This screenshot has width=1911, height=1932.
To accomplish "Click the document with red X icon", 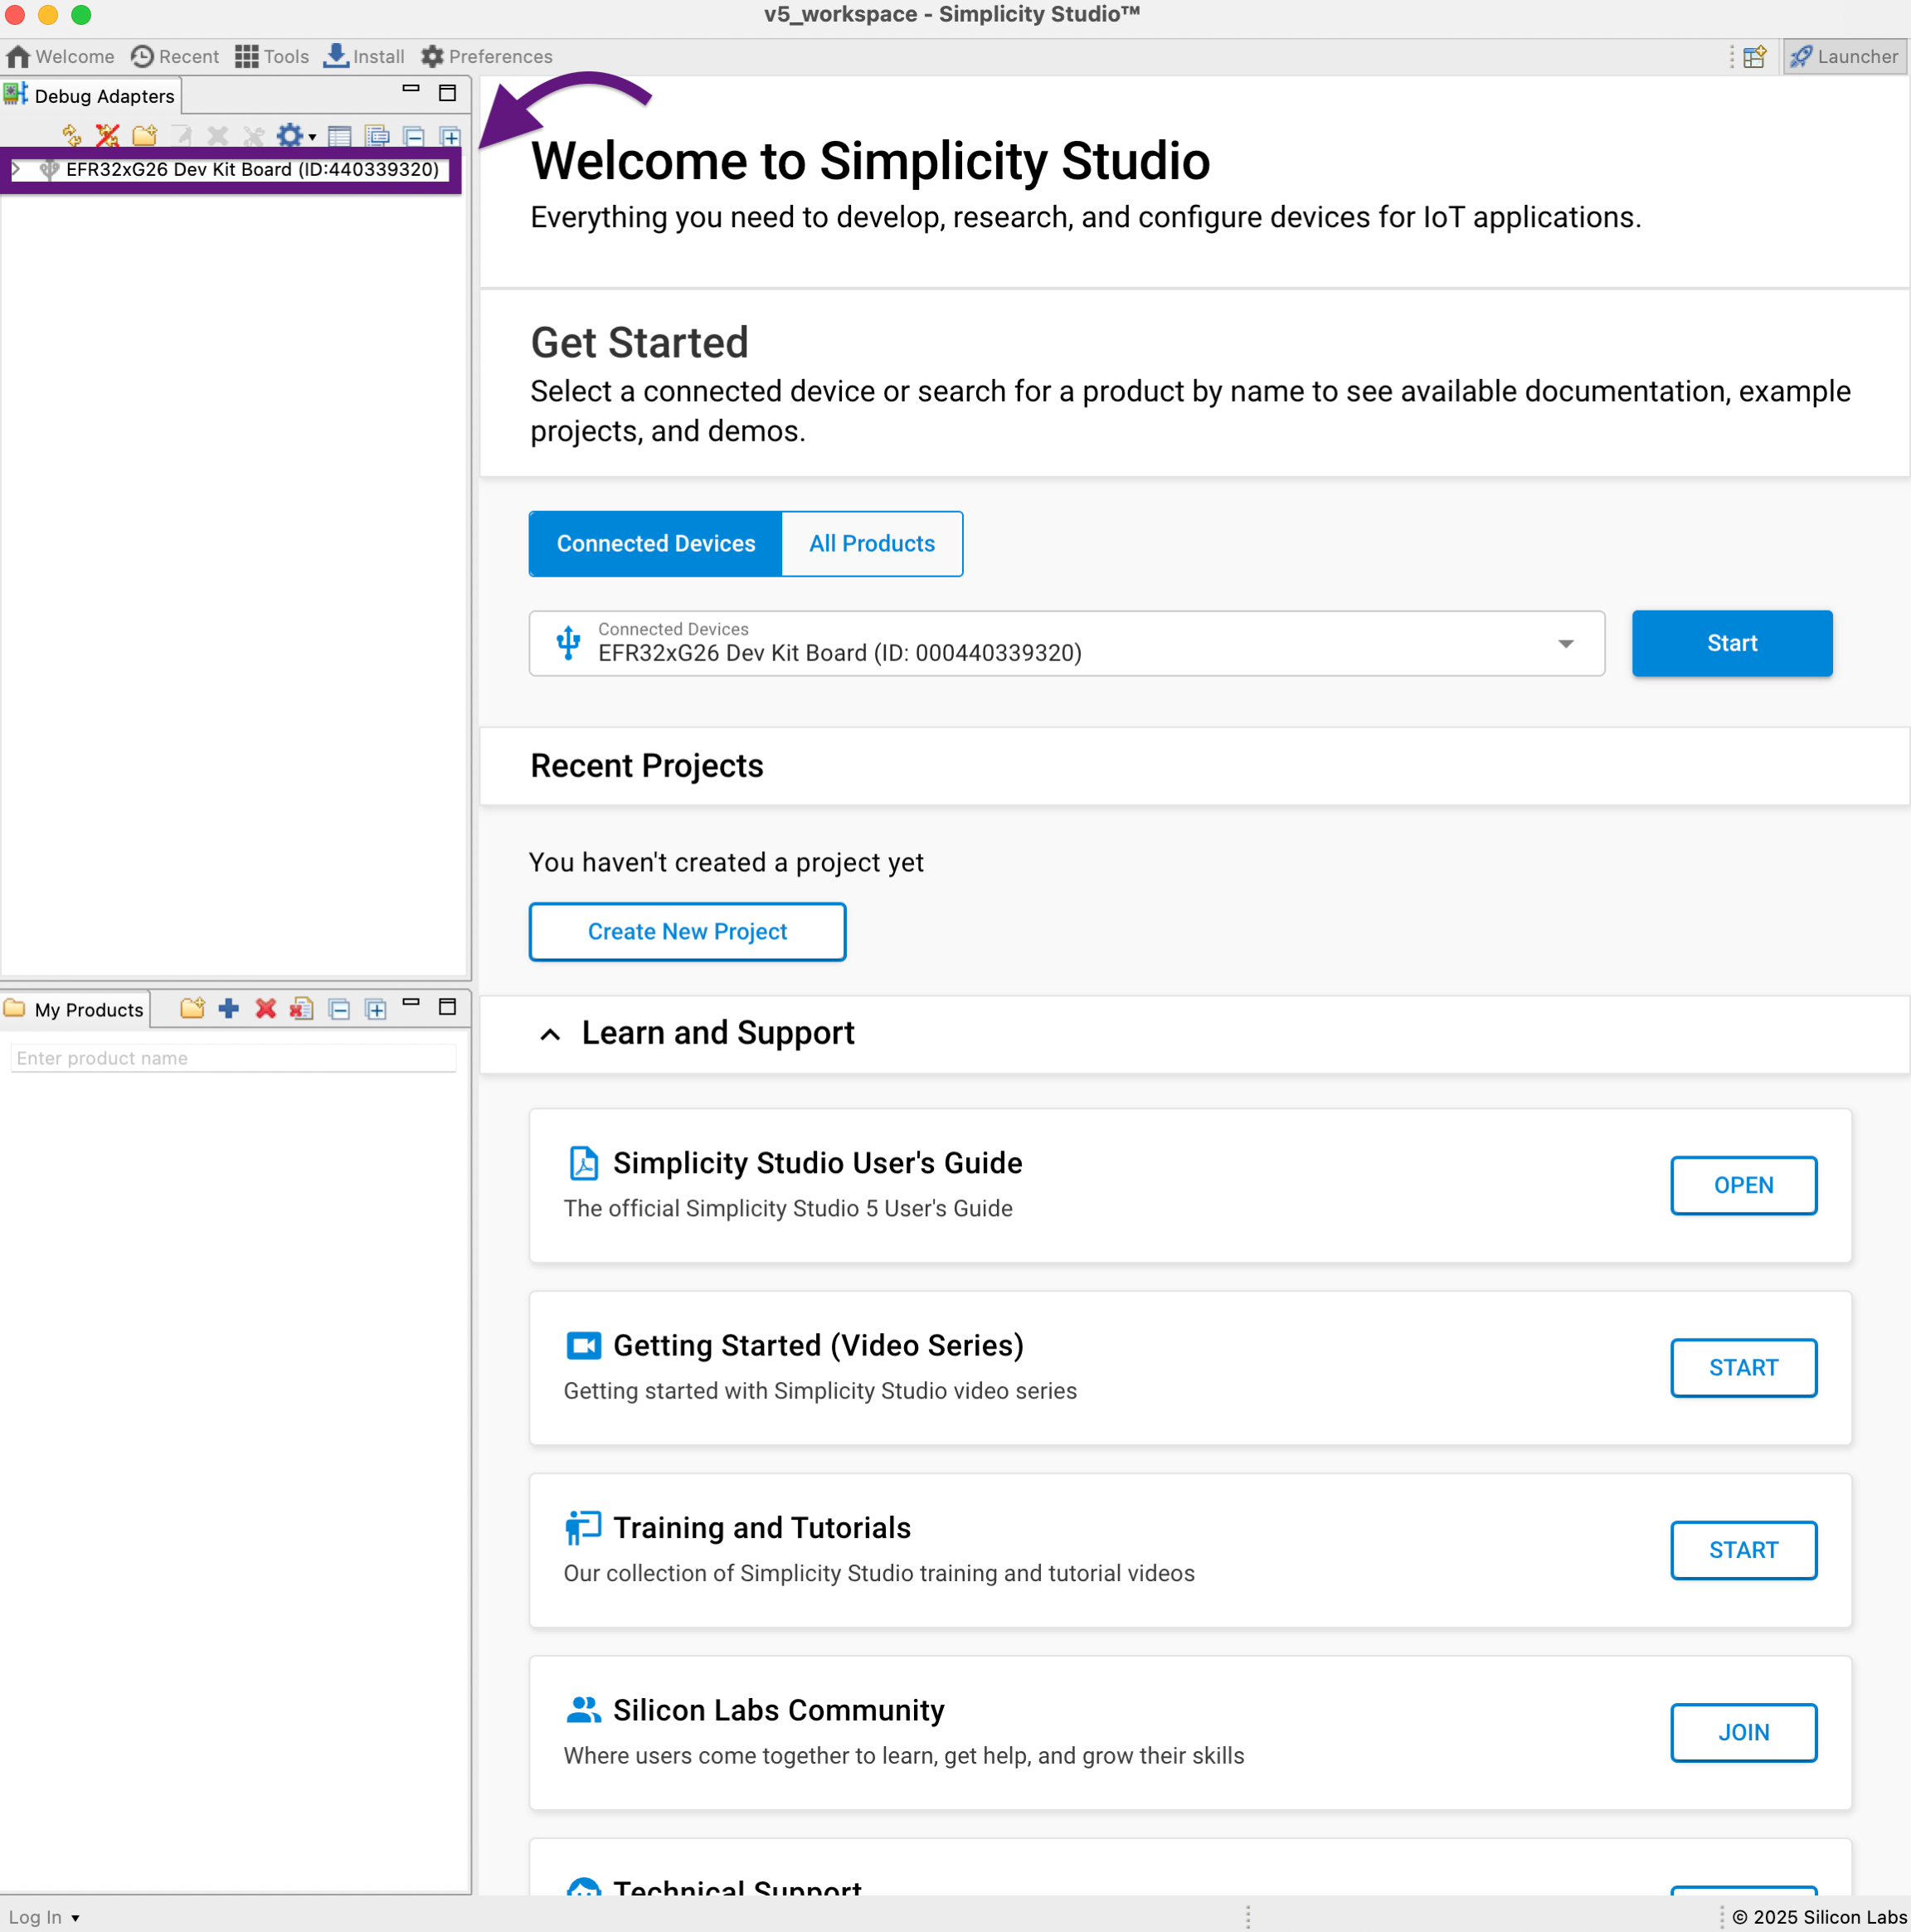I will coord(302,1008).
